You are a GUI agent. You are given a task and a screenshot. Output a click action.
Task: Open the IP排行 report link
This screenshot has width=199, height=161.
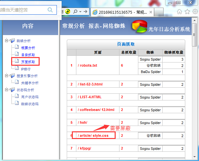[26, 69]
